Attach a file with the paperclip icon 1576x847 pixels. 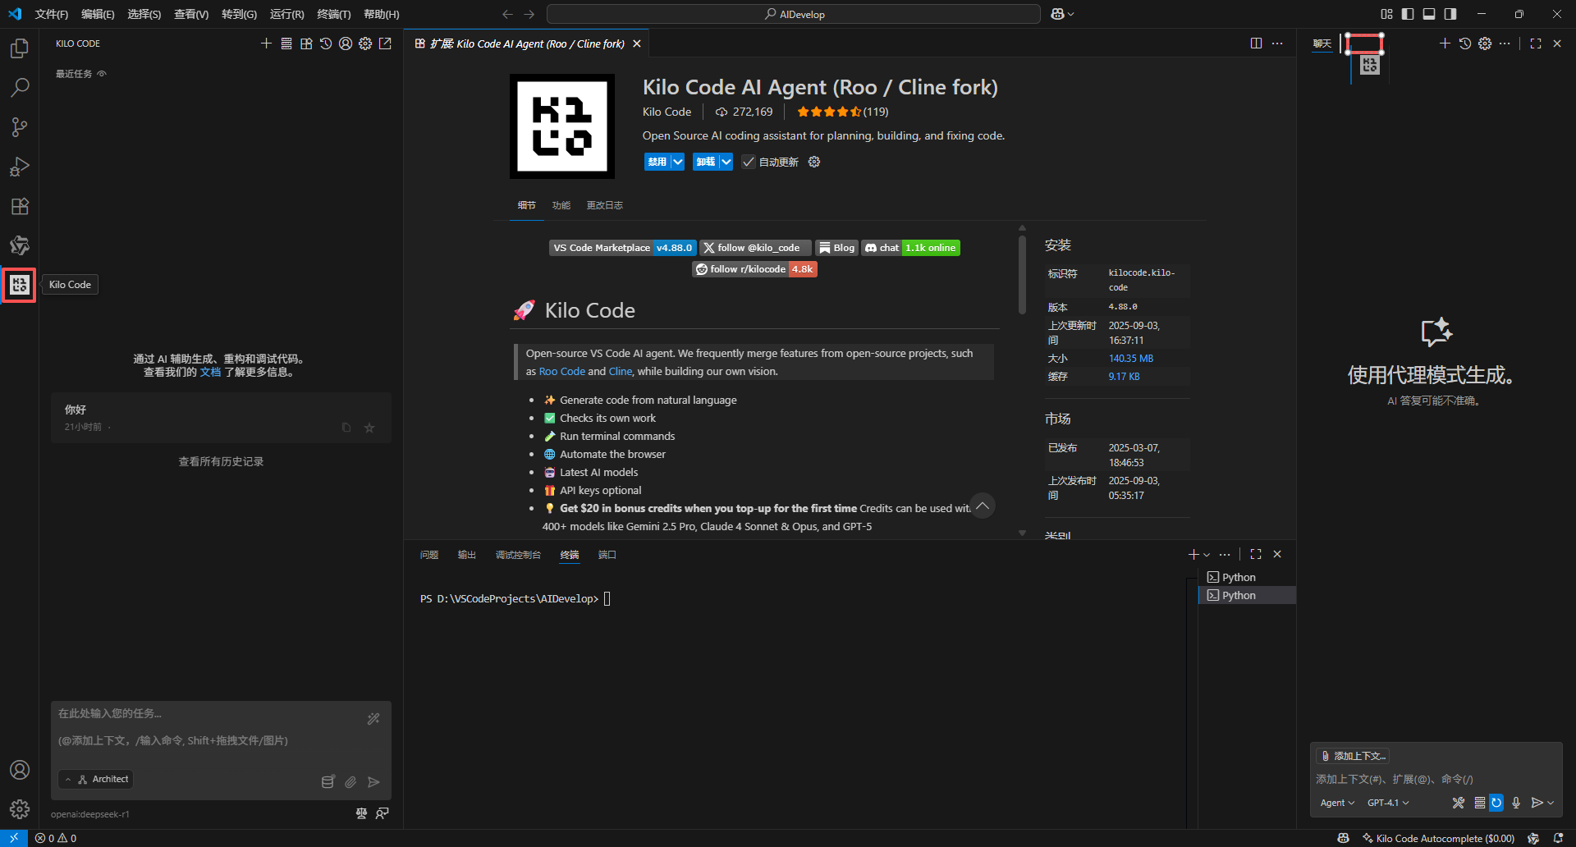click(x=350, y=782)
